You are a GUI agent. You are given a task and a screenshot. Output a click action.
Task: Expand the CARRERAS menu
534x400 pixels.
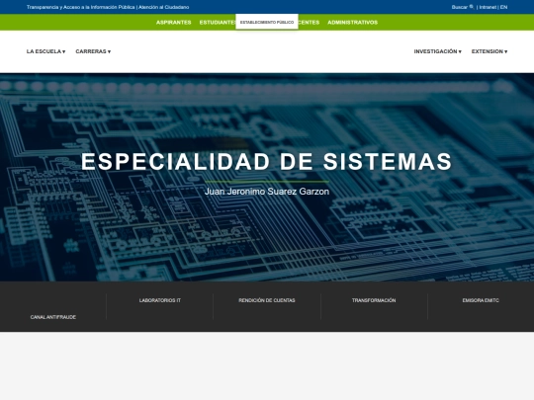[93, 51]
